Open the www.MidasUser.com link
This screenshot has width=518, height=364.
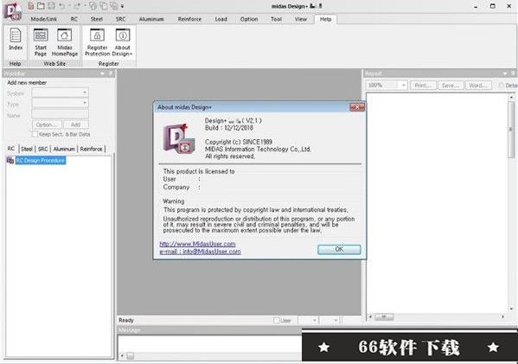(x=197, y=244)
